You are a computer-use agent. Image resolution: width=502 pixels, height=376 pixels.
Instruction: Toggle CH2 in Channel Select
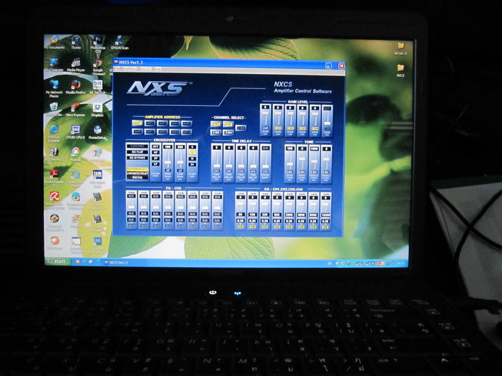(228, 124)
